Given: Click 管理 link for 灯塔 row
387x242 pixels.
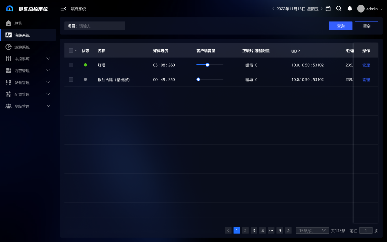Looking at the screenshot, I should point(366,65).
